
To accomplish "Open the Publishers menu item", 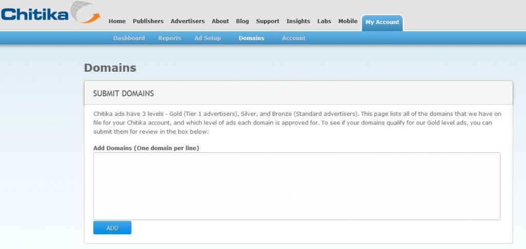I will (148, 22).
